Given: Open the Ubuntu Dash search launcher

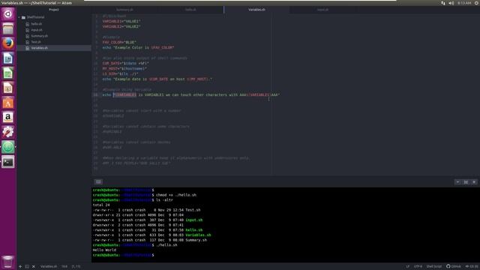Looking at the screenshot, I should tap(8, 14).
